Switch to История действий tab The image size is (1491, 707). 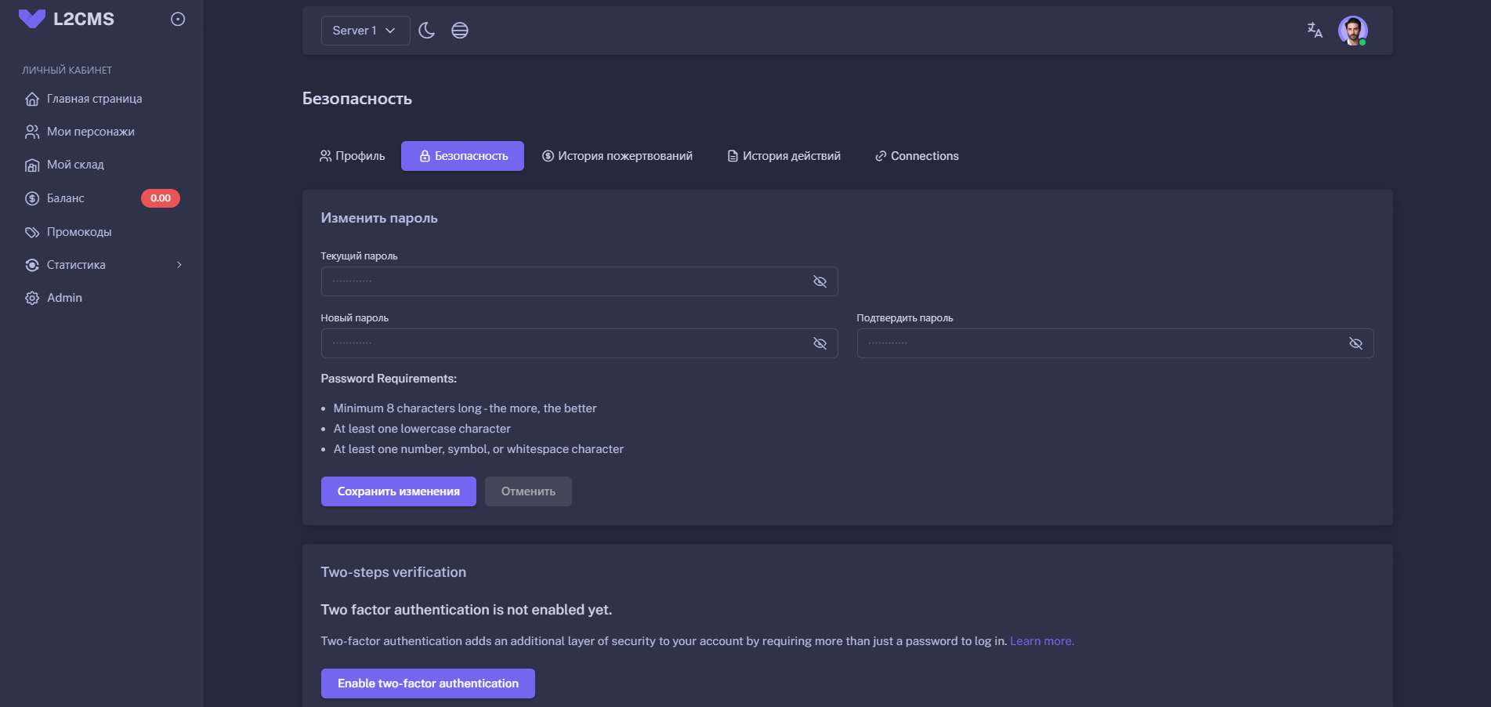(x=784, y=156)
